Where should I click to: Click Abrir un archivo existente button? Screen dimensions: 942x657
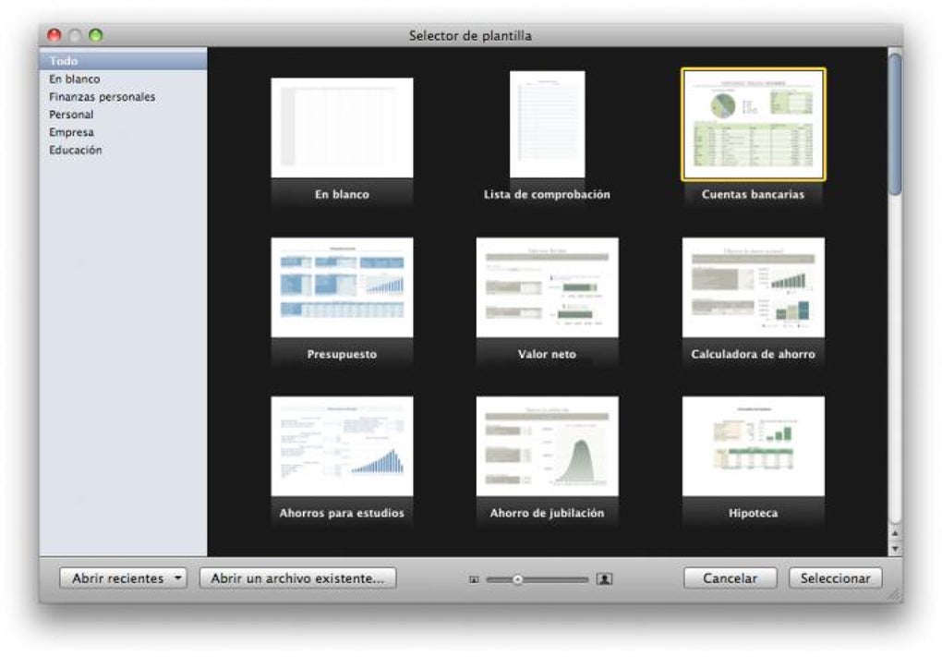pos(297,578)
